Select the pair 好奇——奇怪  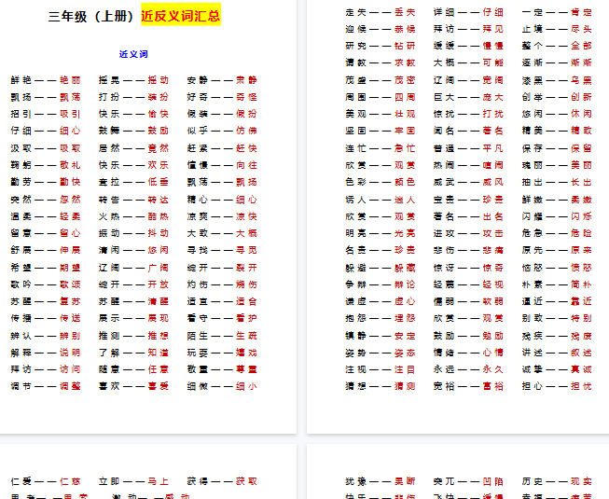(222, 97)
